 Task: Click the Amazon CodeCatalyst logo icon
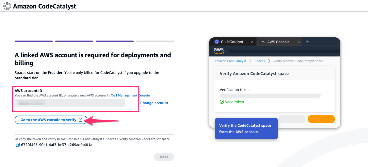tap(7, 6)
